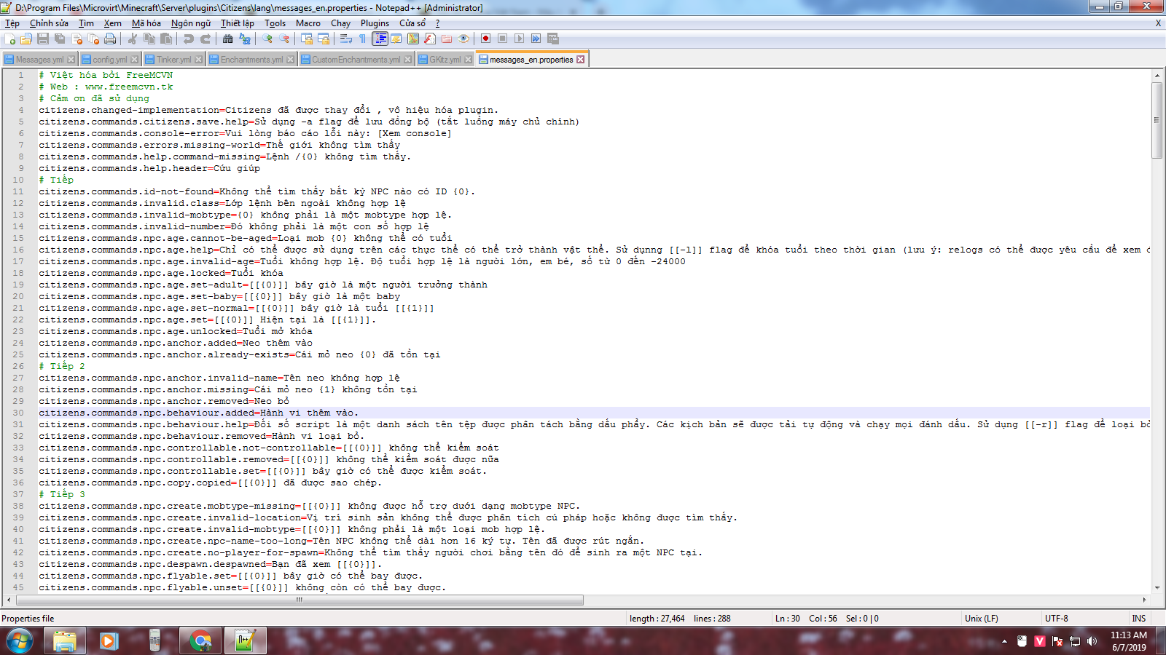1166x655 pixels.
Task: Stop macro recording toolbar button
Action: (x=503, y=39)
